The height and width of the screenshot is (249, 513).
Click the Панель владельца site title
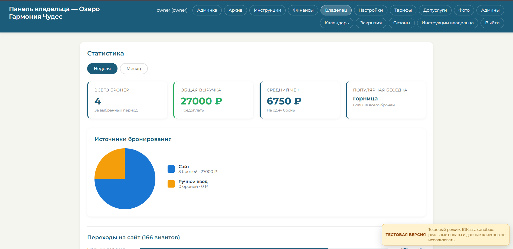[x=54, y=13]
